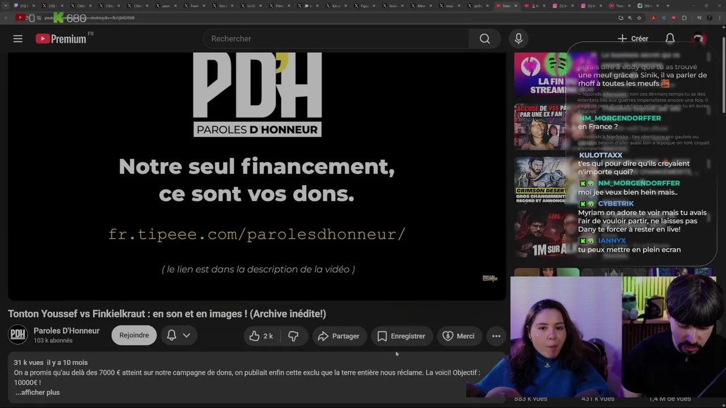Click inside the Rechercher search field
The image size is (726, 408).
coord(336,39)
